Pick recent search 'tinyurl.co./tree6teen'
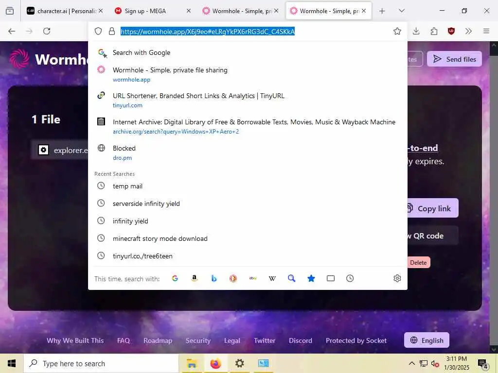The image size is (498, 373). (x=248, y=256)
